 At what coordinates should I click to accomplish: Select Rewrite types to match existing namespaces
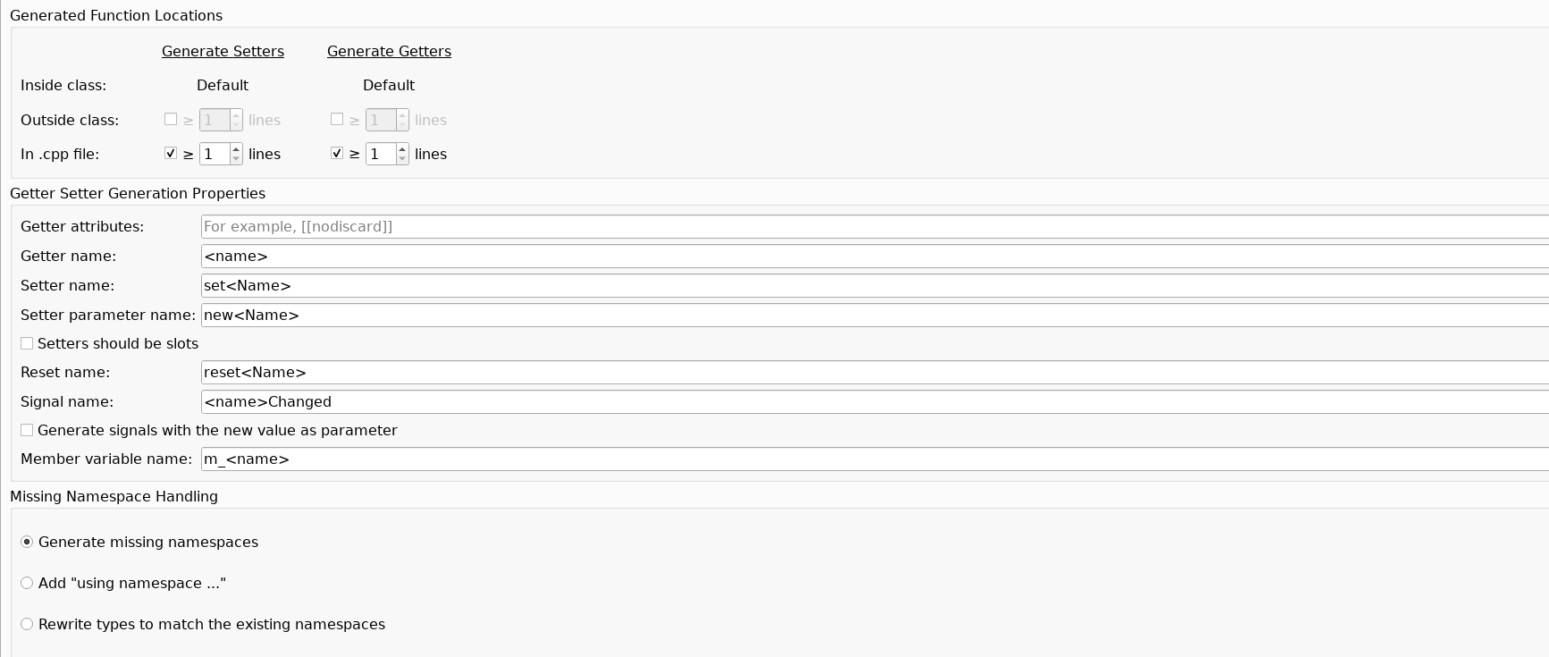pos(27,624)
